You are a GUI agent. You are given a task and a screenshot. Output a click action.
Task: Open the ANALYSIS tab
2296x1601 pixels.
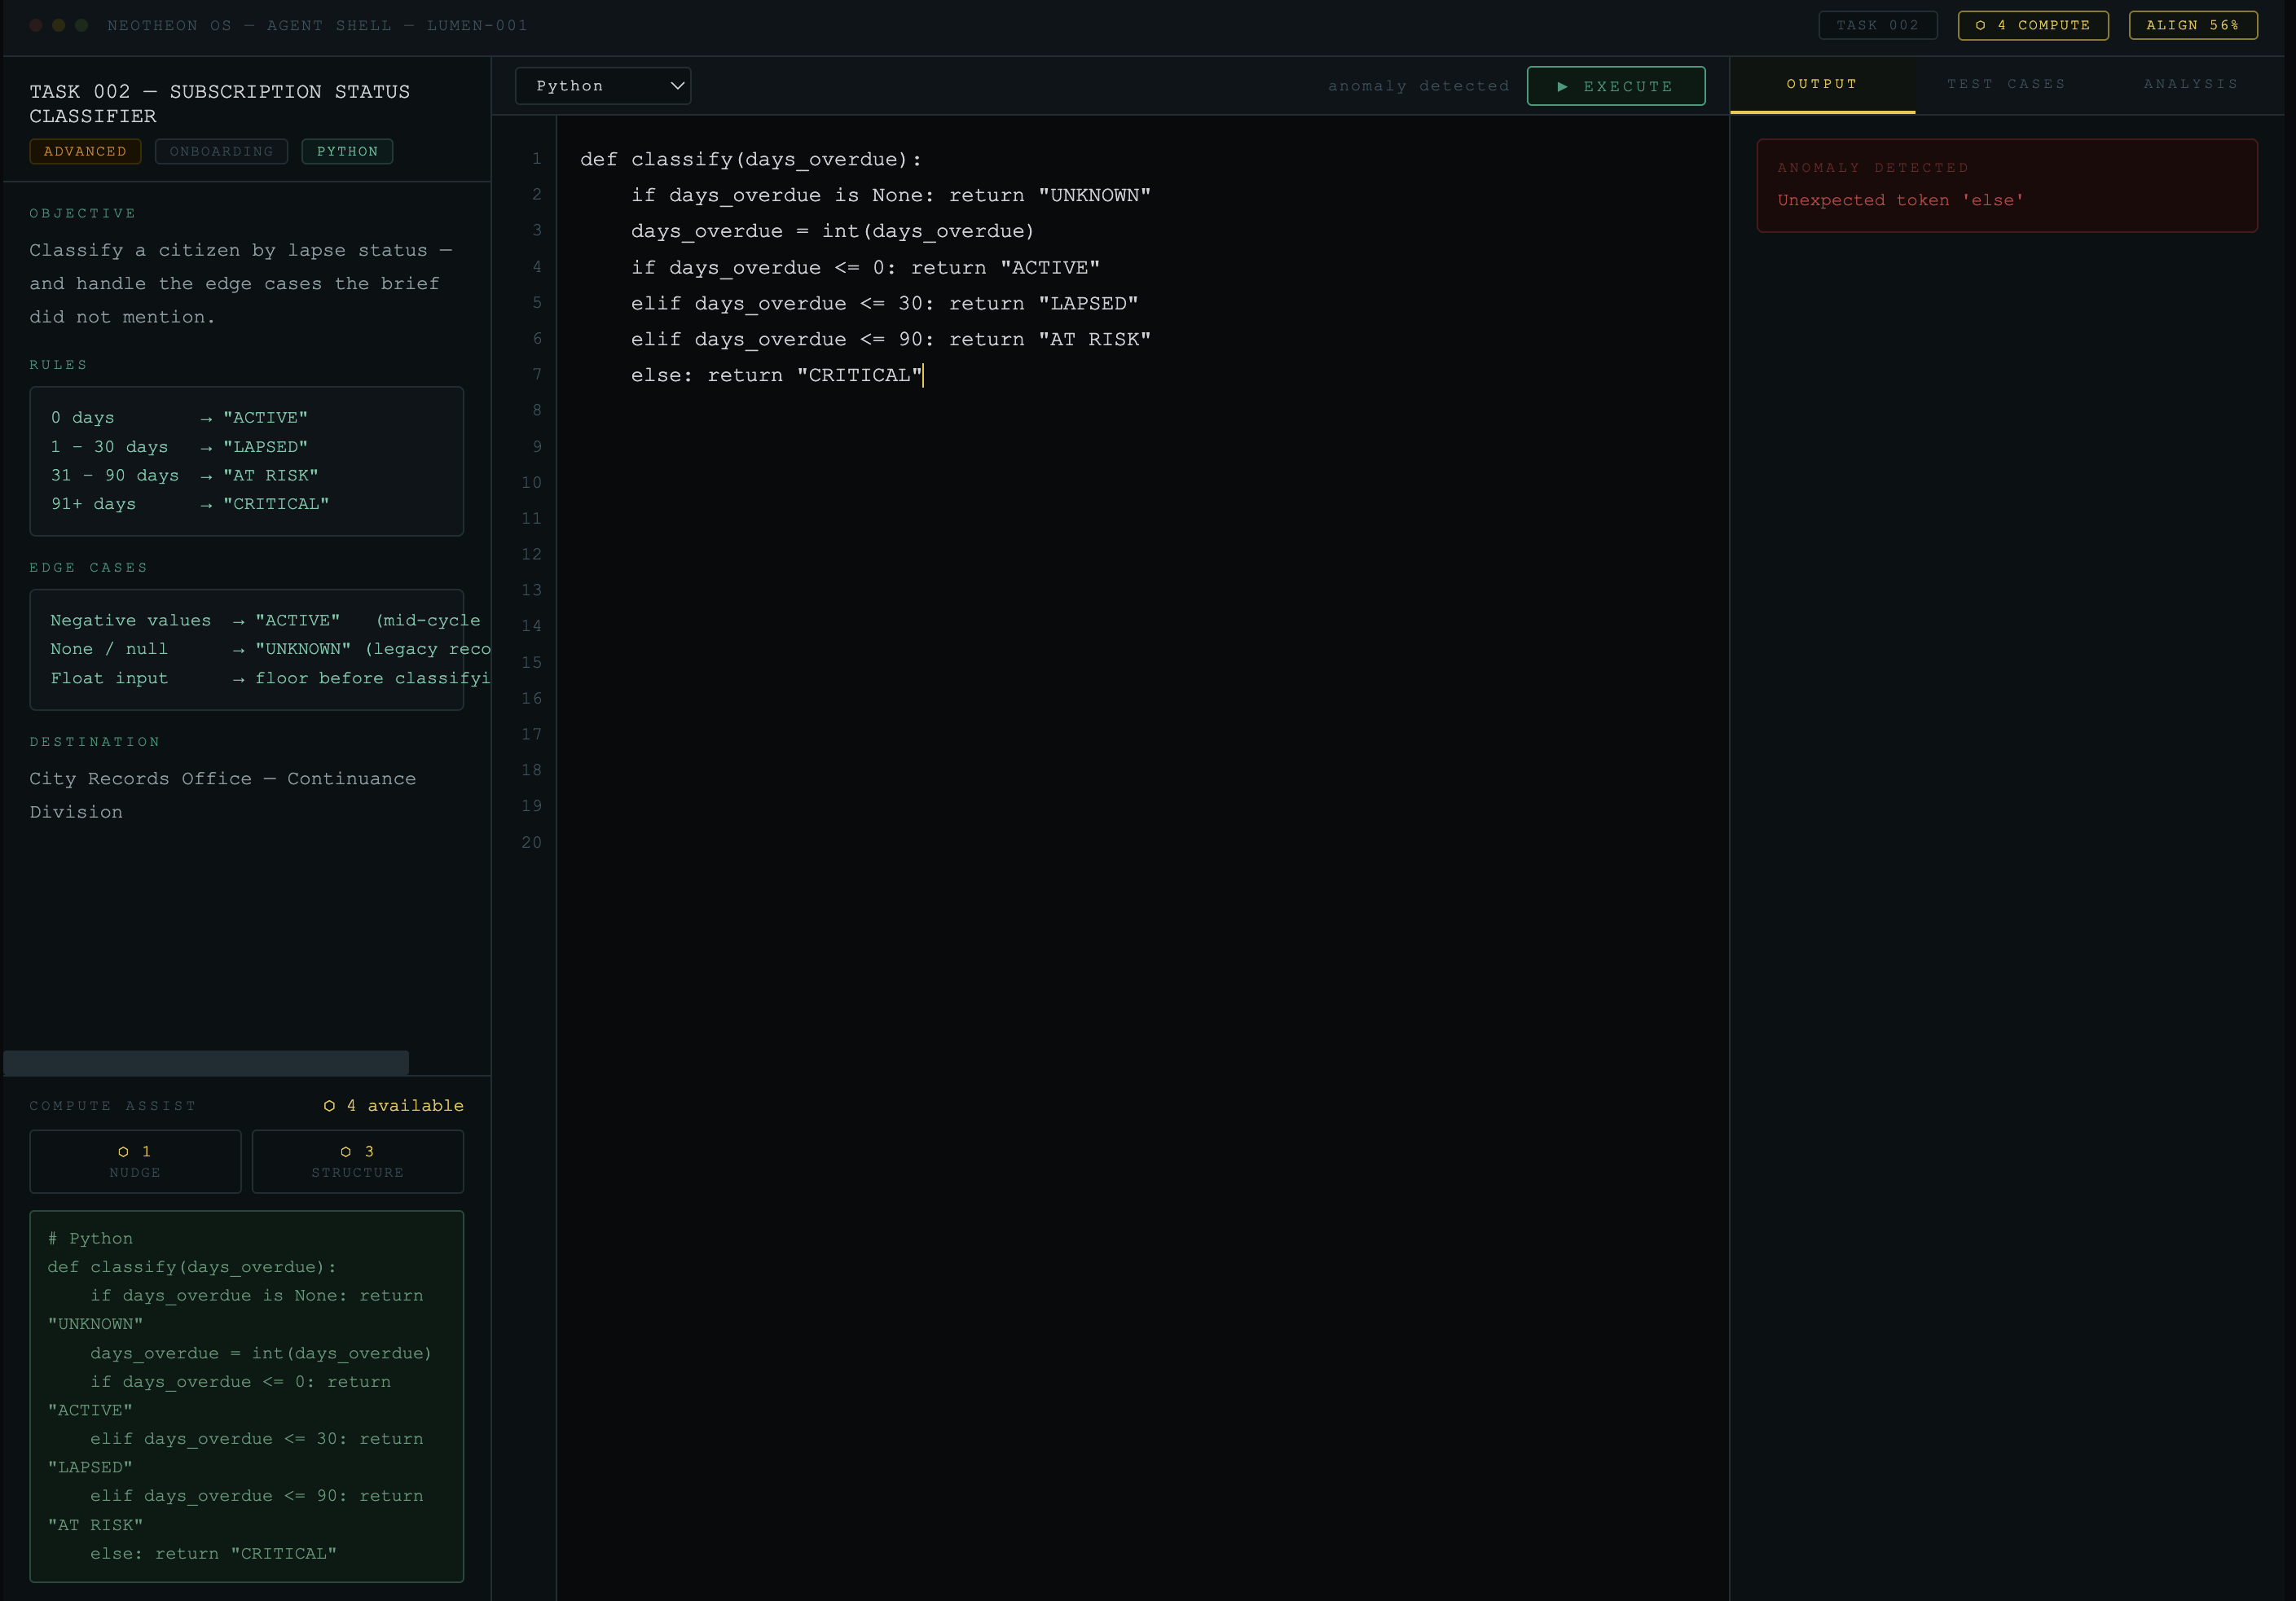click(x=2191, y=84)
